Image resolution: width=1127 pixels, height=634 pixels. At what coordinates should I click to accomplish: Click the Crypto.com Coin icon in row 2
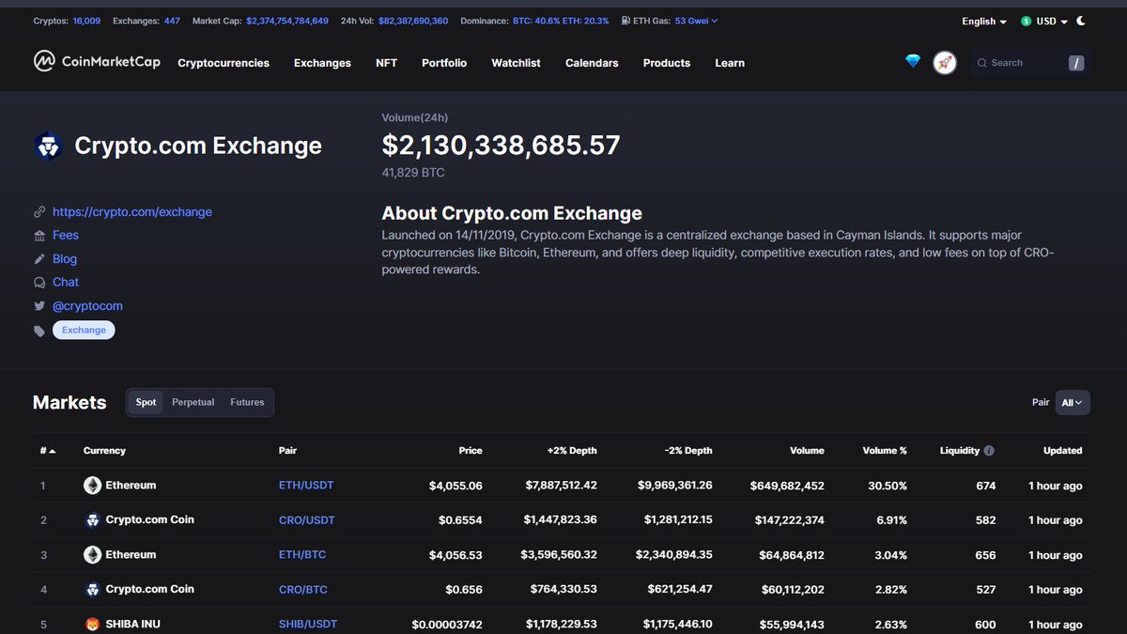coord(92,520)
